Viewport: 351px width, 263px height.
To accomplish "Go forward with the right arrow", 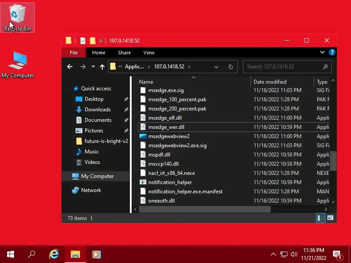I will 83,67.
